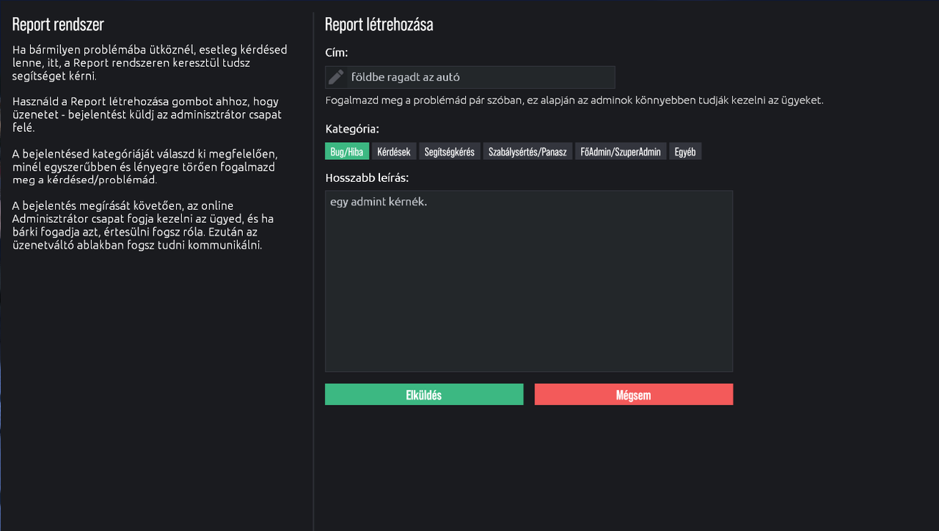The height and width of the screenshot is (531, 939).
Task: Set the category to Egyéb
Action: tap(686, 152)
